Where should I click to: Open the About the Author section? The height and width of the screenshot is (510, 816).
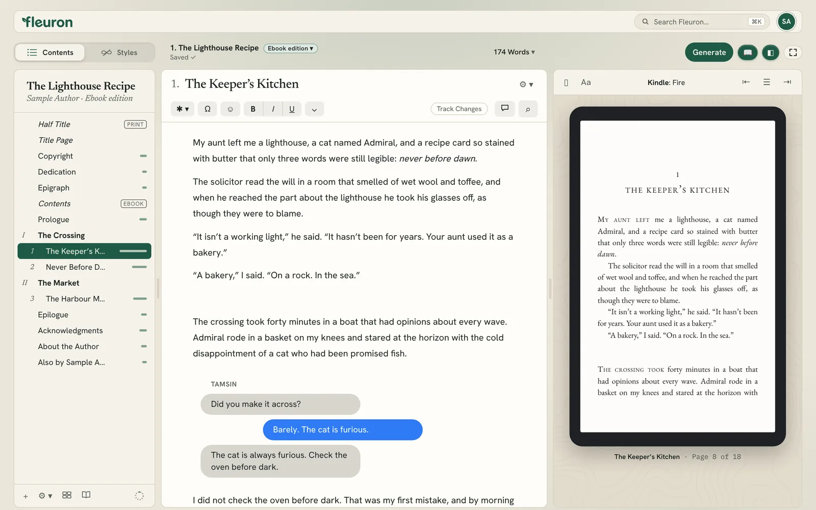(85, 347)
